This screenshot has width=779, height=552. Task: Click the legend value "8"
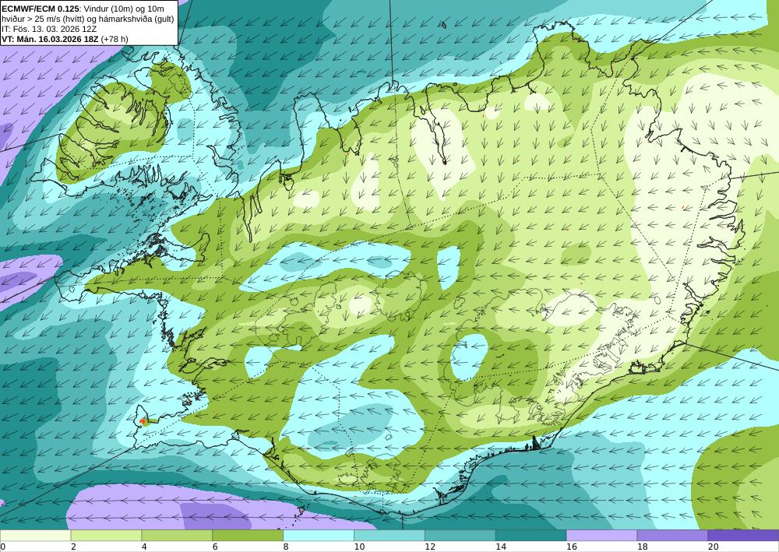286,547
